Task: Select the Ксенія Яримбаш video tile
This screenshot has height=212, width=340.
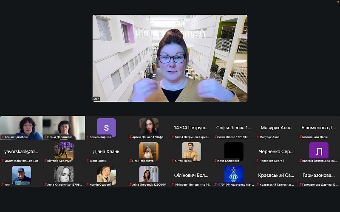Action: pos(21,127)
